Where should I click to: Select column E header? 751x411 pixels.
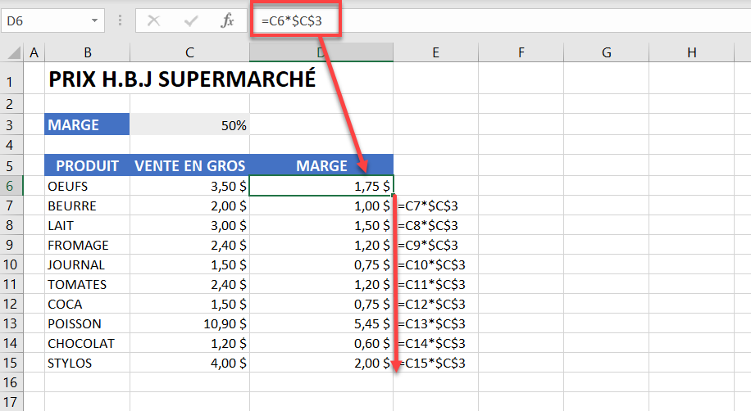435,52
